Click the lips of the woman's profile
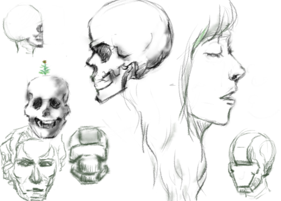 pyautogui.click(x=228, y=98)
